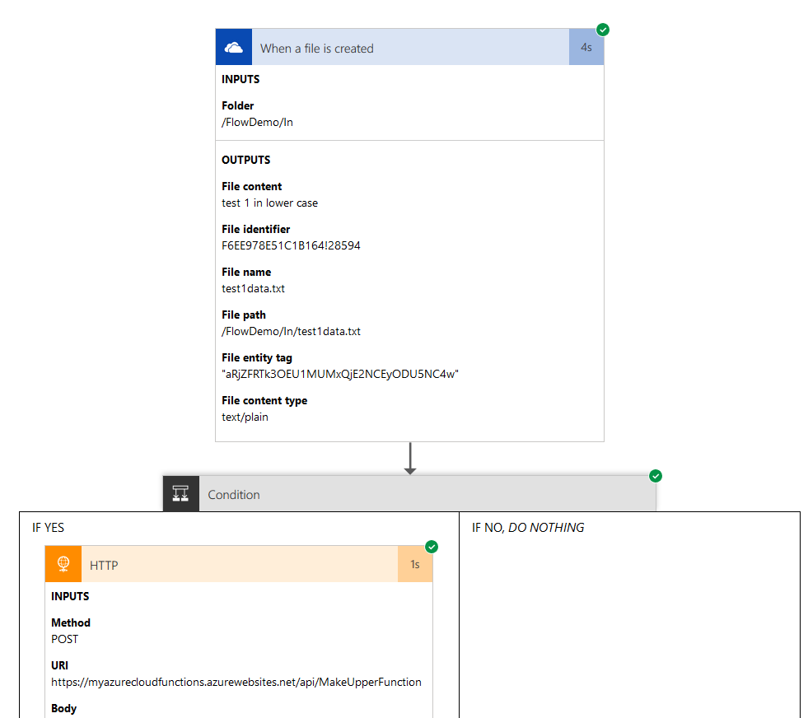The height and width of the screenshot is (718, 808).
Task: Open the MakeUpperFunction URI link
Action: click(236, 682)
